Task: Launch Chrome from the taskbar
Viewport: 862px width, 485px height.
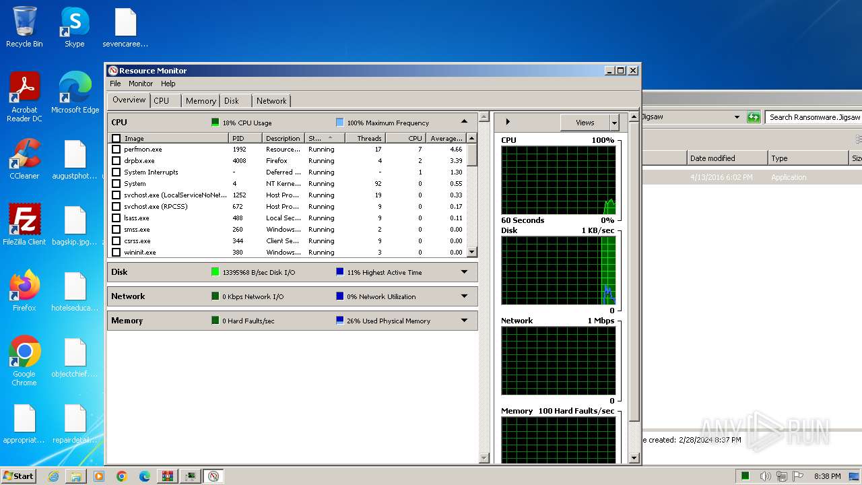Action: [x=122, y=476]
